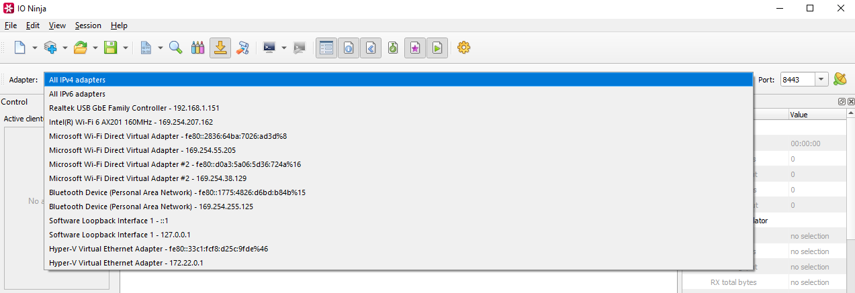Click the binary document icon

coord(146,48)
